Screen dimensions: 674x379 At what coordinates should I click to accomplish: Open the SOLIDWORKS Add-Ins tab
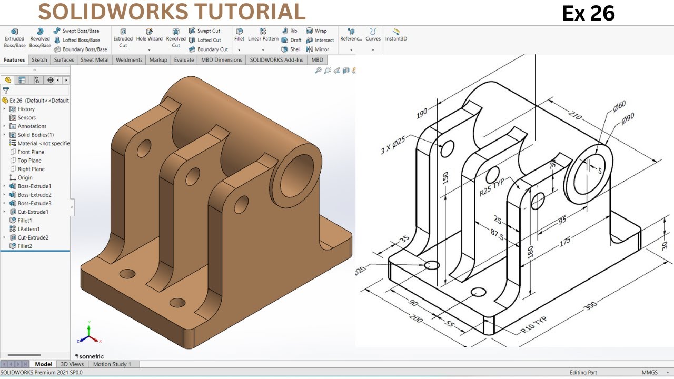tap(276, 60)
